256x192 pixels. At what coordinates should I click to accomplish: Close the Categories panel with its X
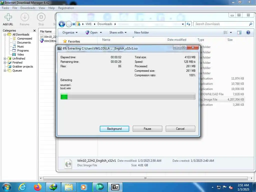point(34,30)
